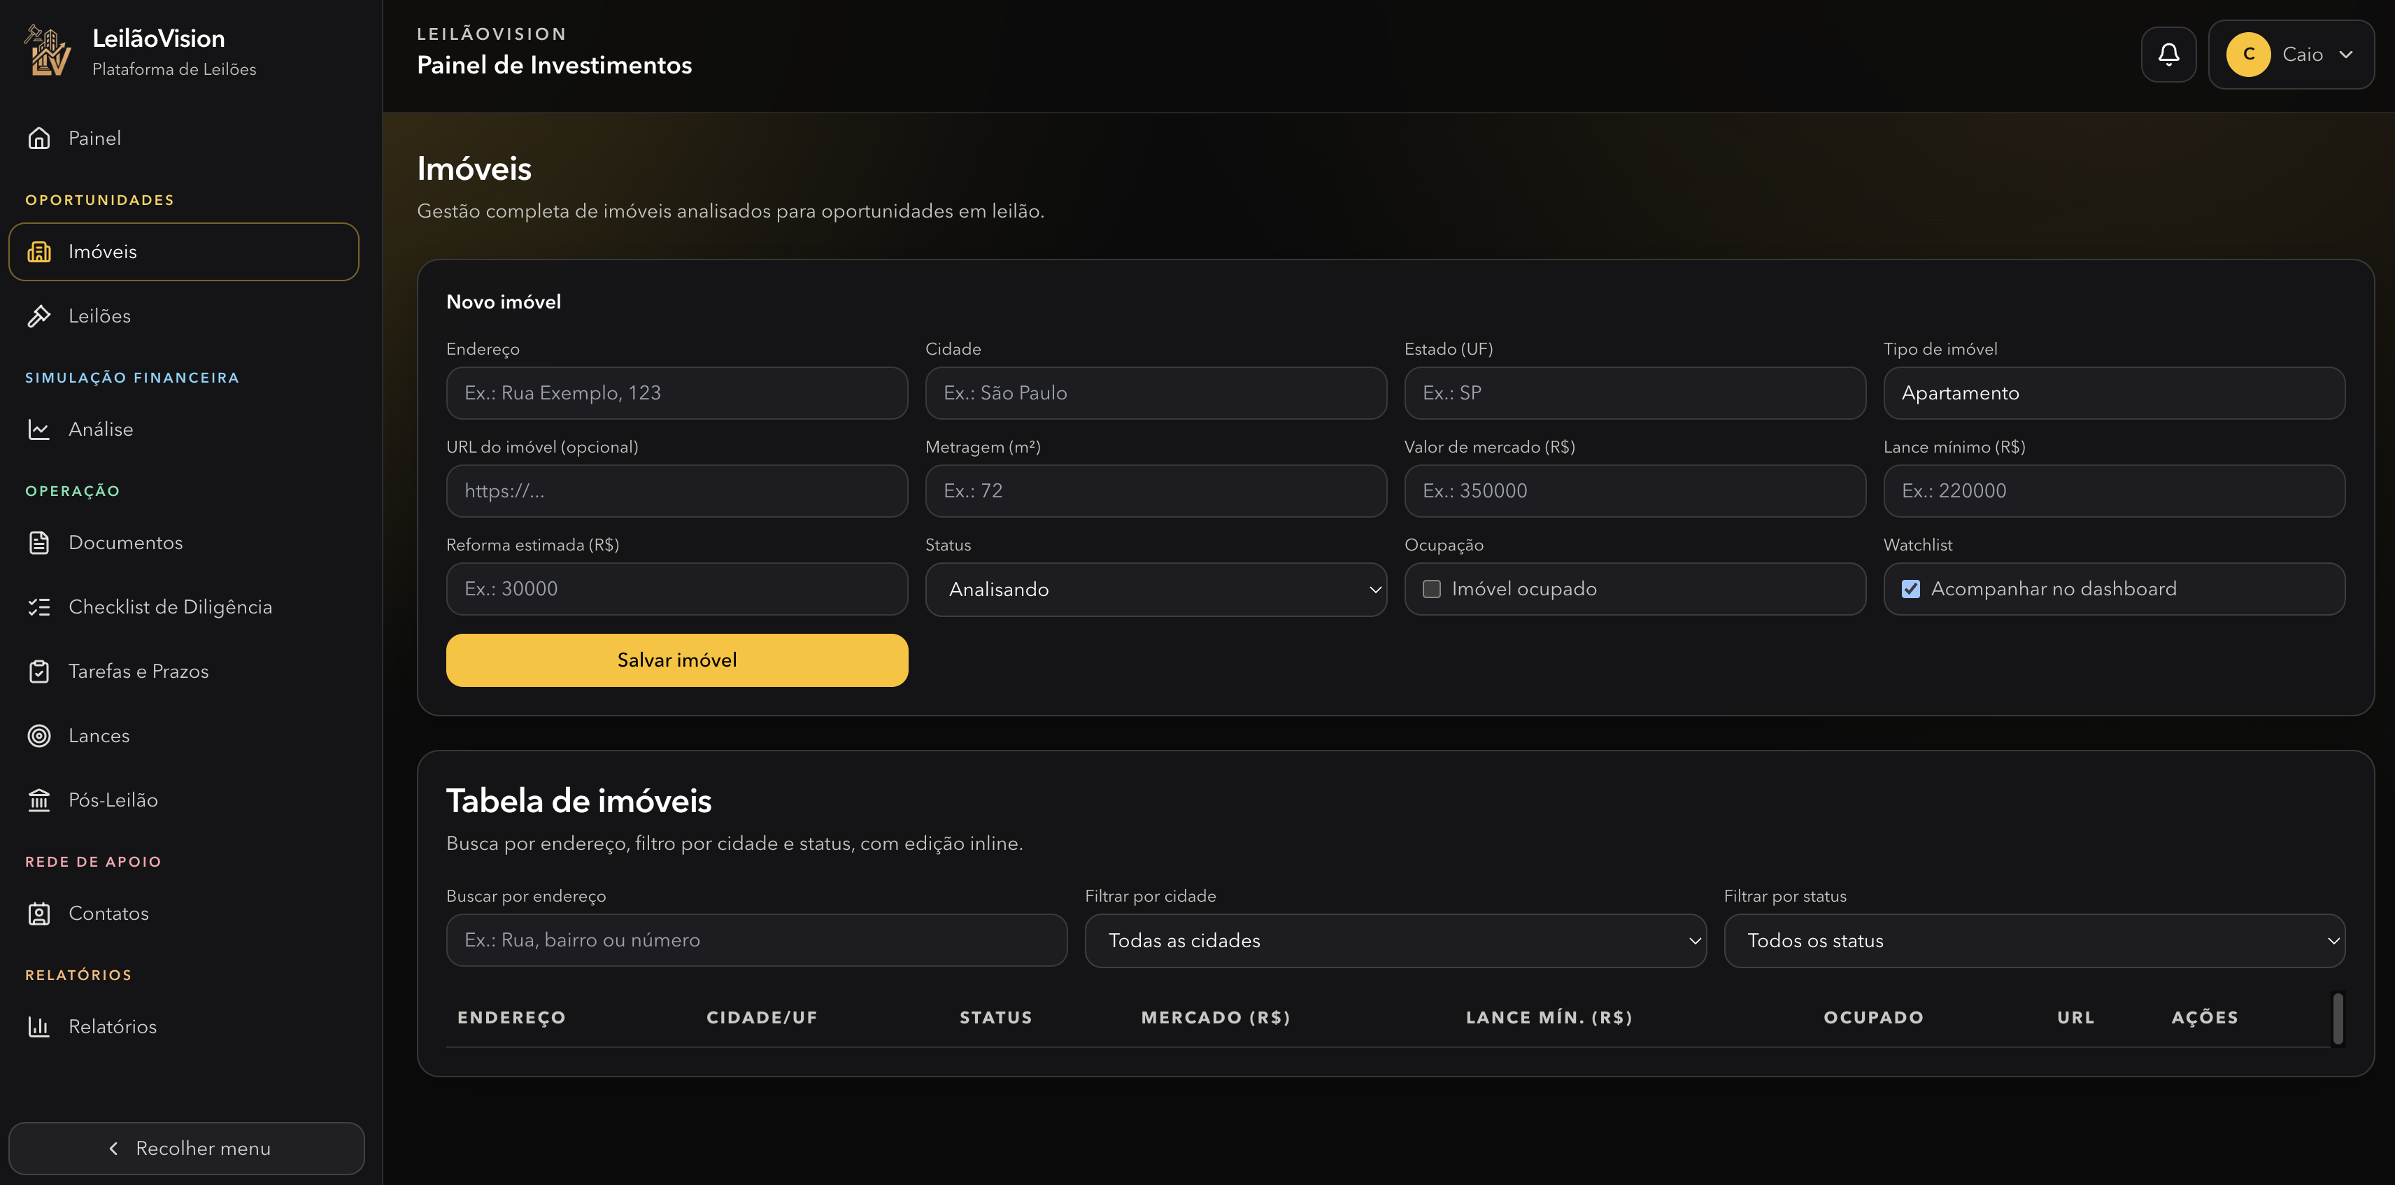Click the Salvar imóvel button
Viewport: 2395px width, 1185px height.
677,660
